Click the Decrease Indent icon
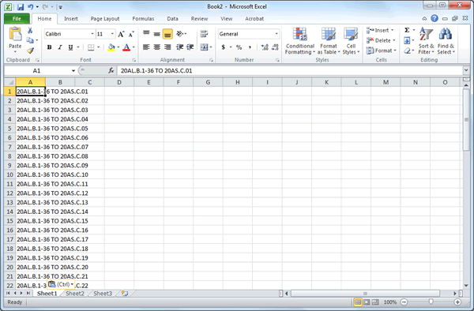The height and width of the screenshot is (311, 474). tap(180, 47)
